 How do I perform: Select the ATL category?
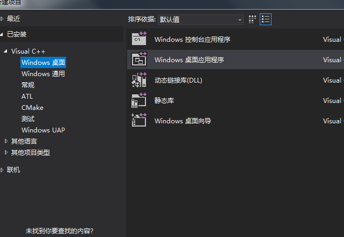click(x=27, y=96)
